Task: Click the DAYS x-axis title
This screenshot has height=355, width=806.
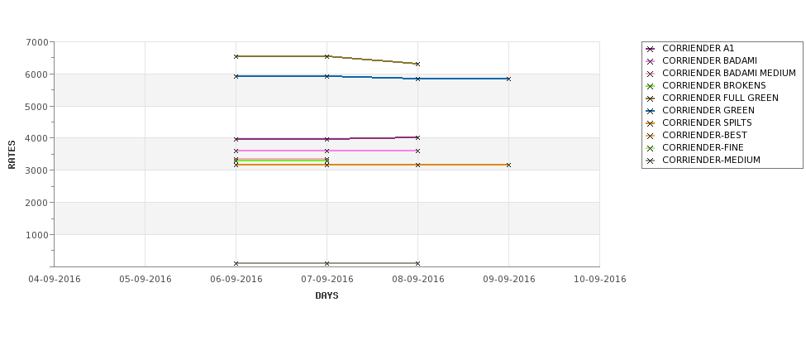Action: 327,296
